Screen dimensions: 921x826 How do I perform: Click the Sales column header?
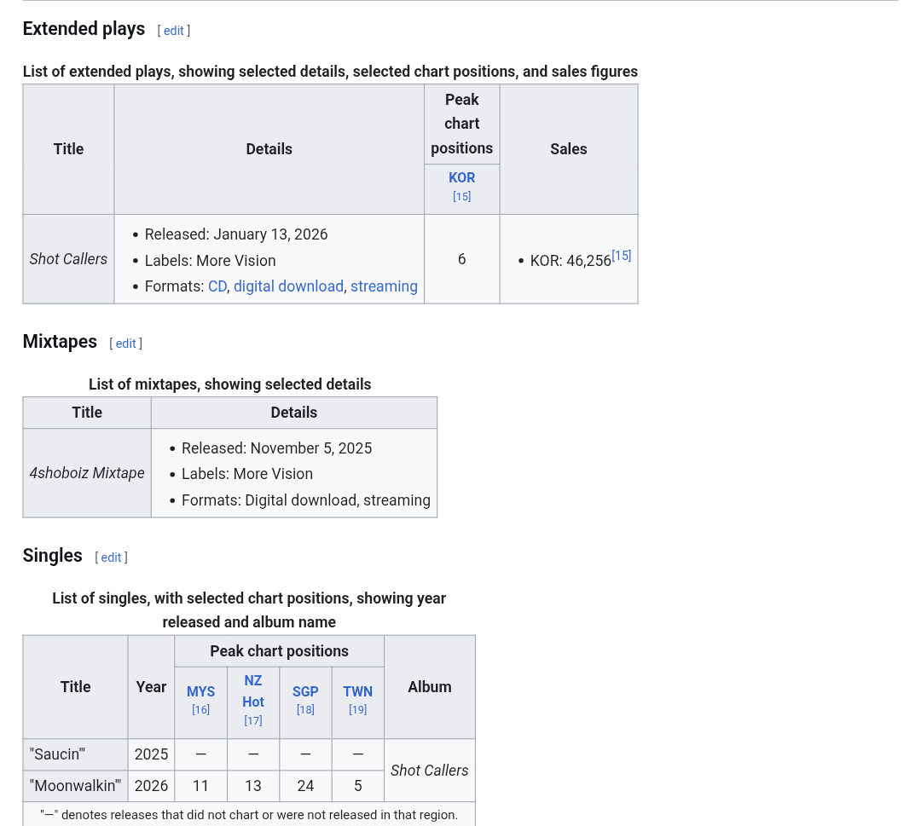click(x=569, y=149)
